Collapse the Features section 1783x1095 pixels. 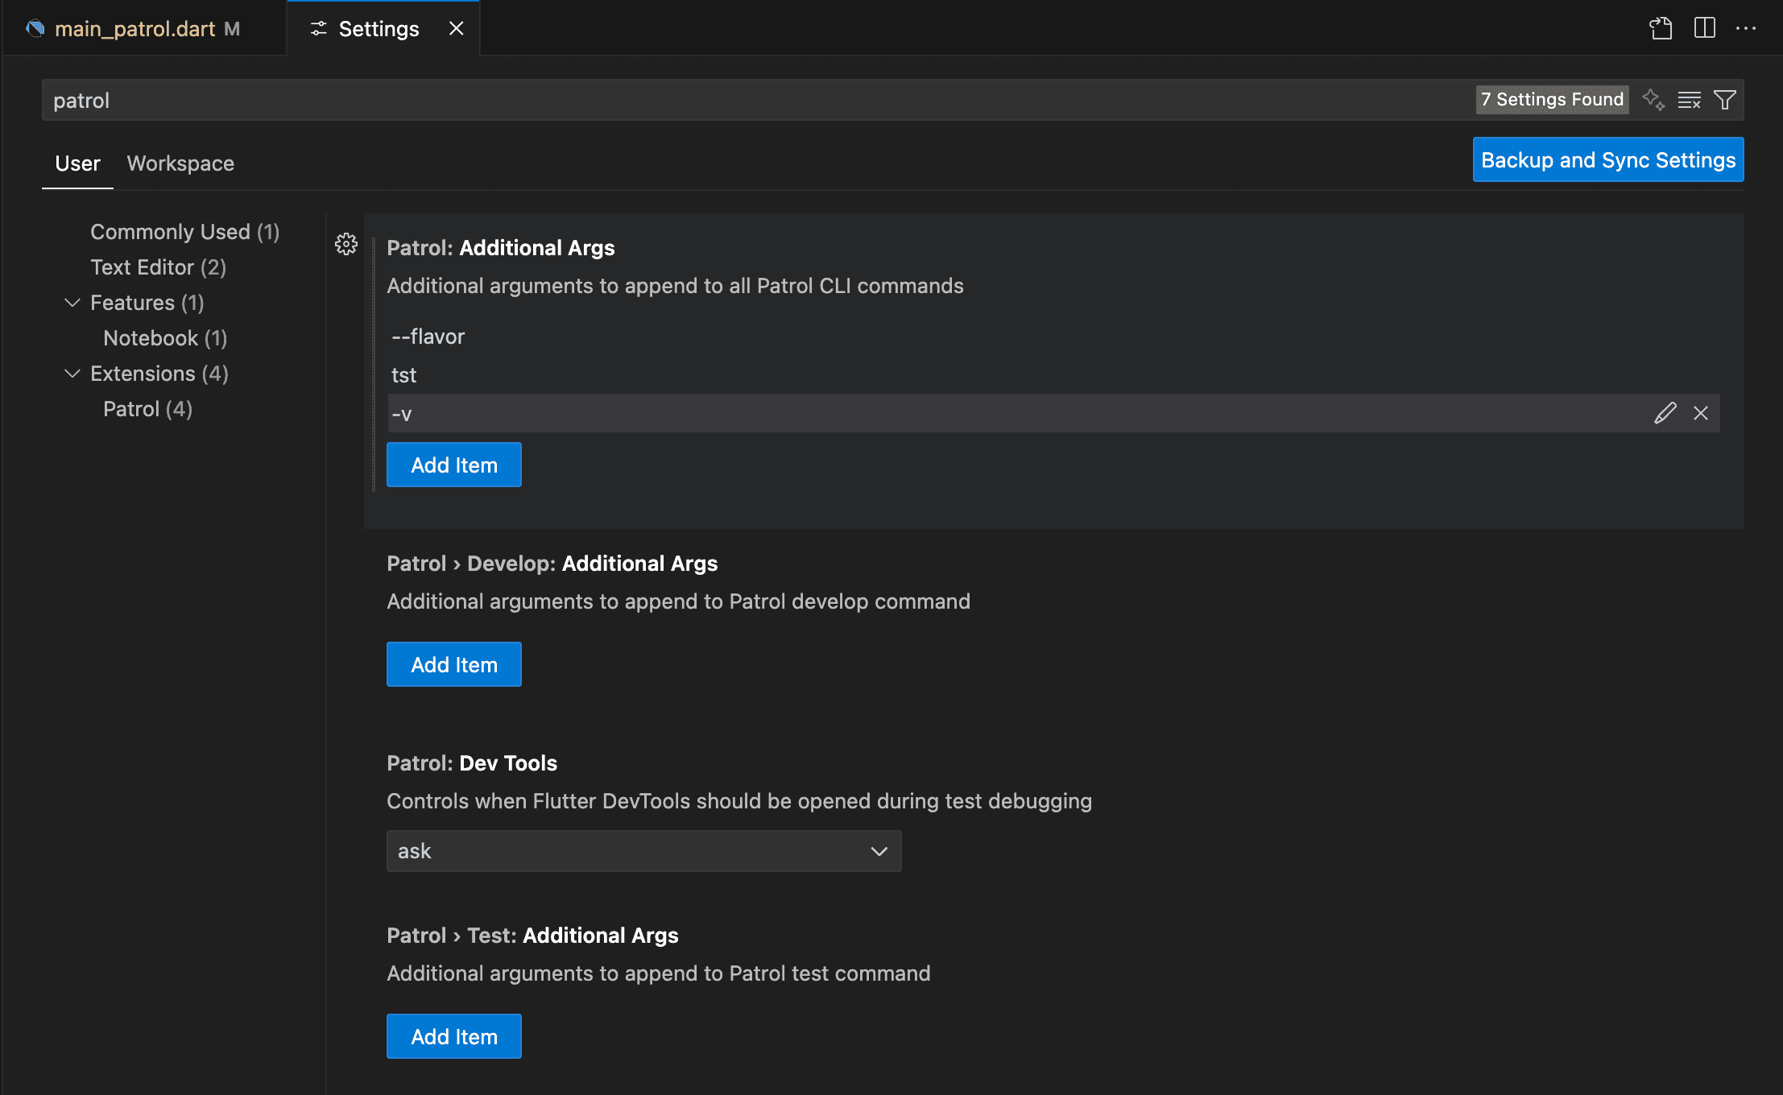click(x=72, y=303)
